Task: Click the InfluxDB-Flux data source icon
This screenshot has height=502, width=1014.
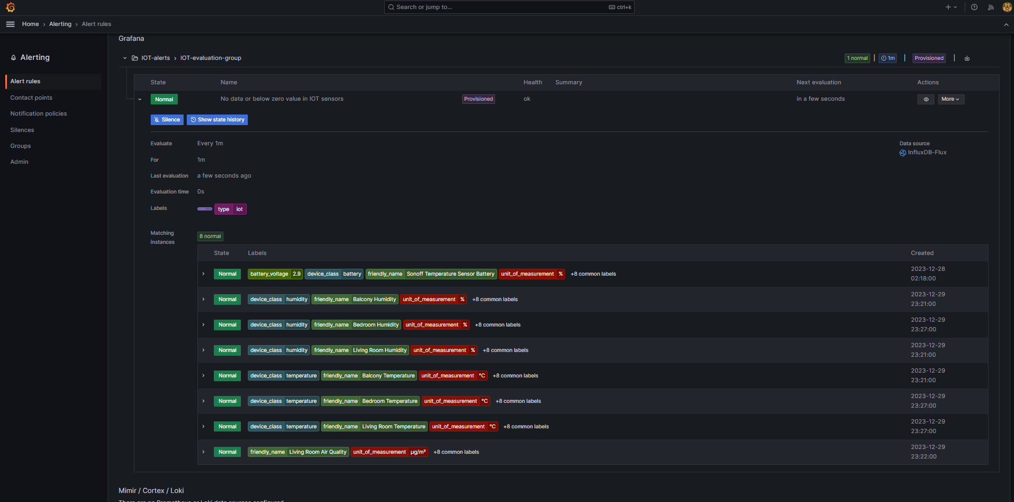Action: point(903,153)
